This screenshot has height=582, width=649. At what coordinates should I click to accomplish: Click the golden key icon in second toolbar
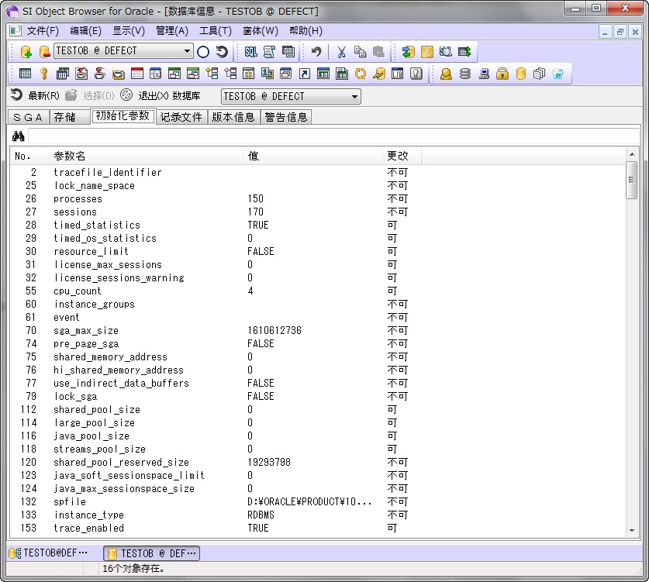[x=44, y=74]
